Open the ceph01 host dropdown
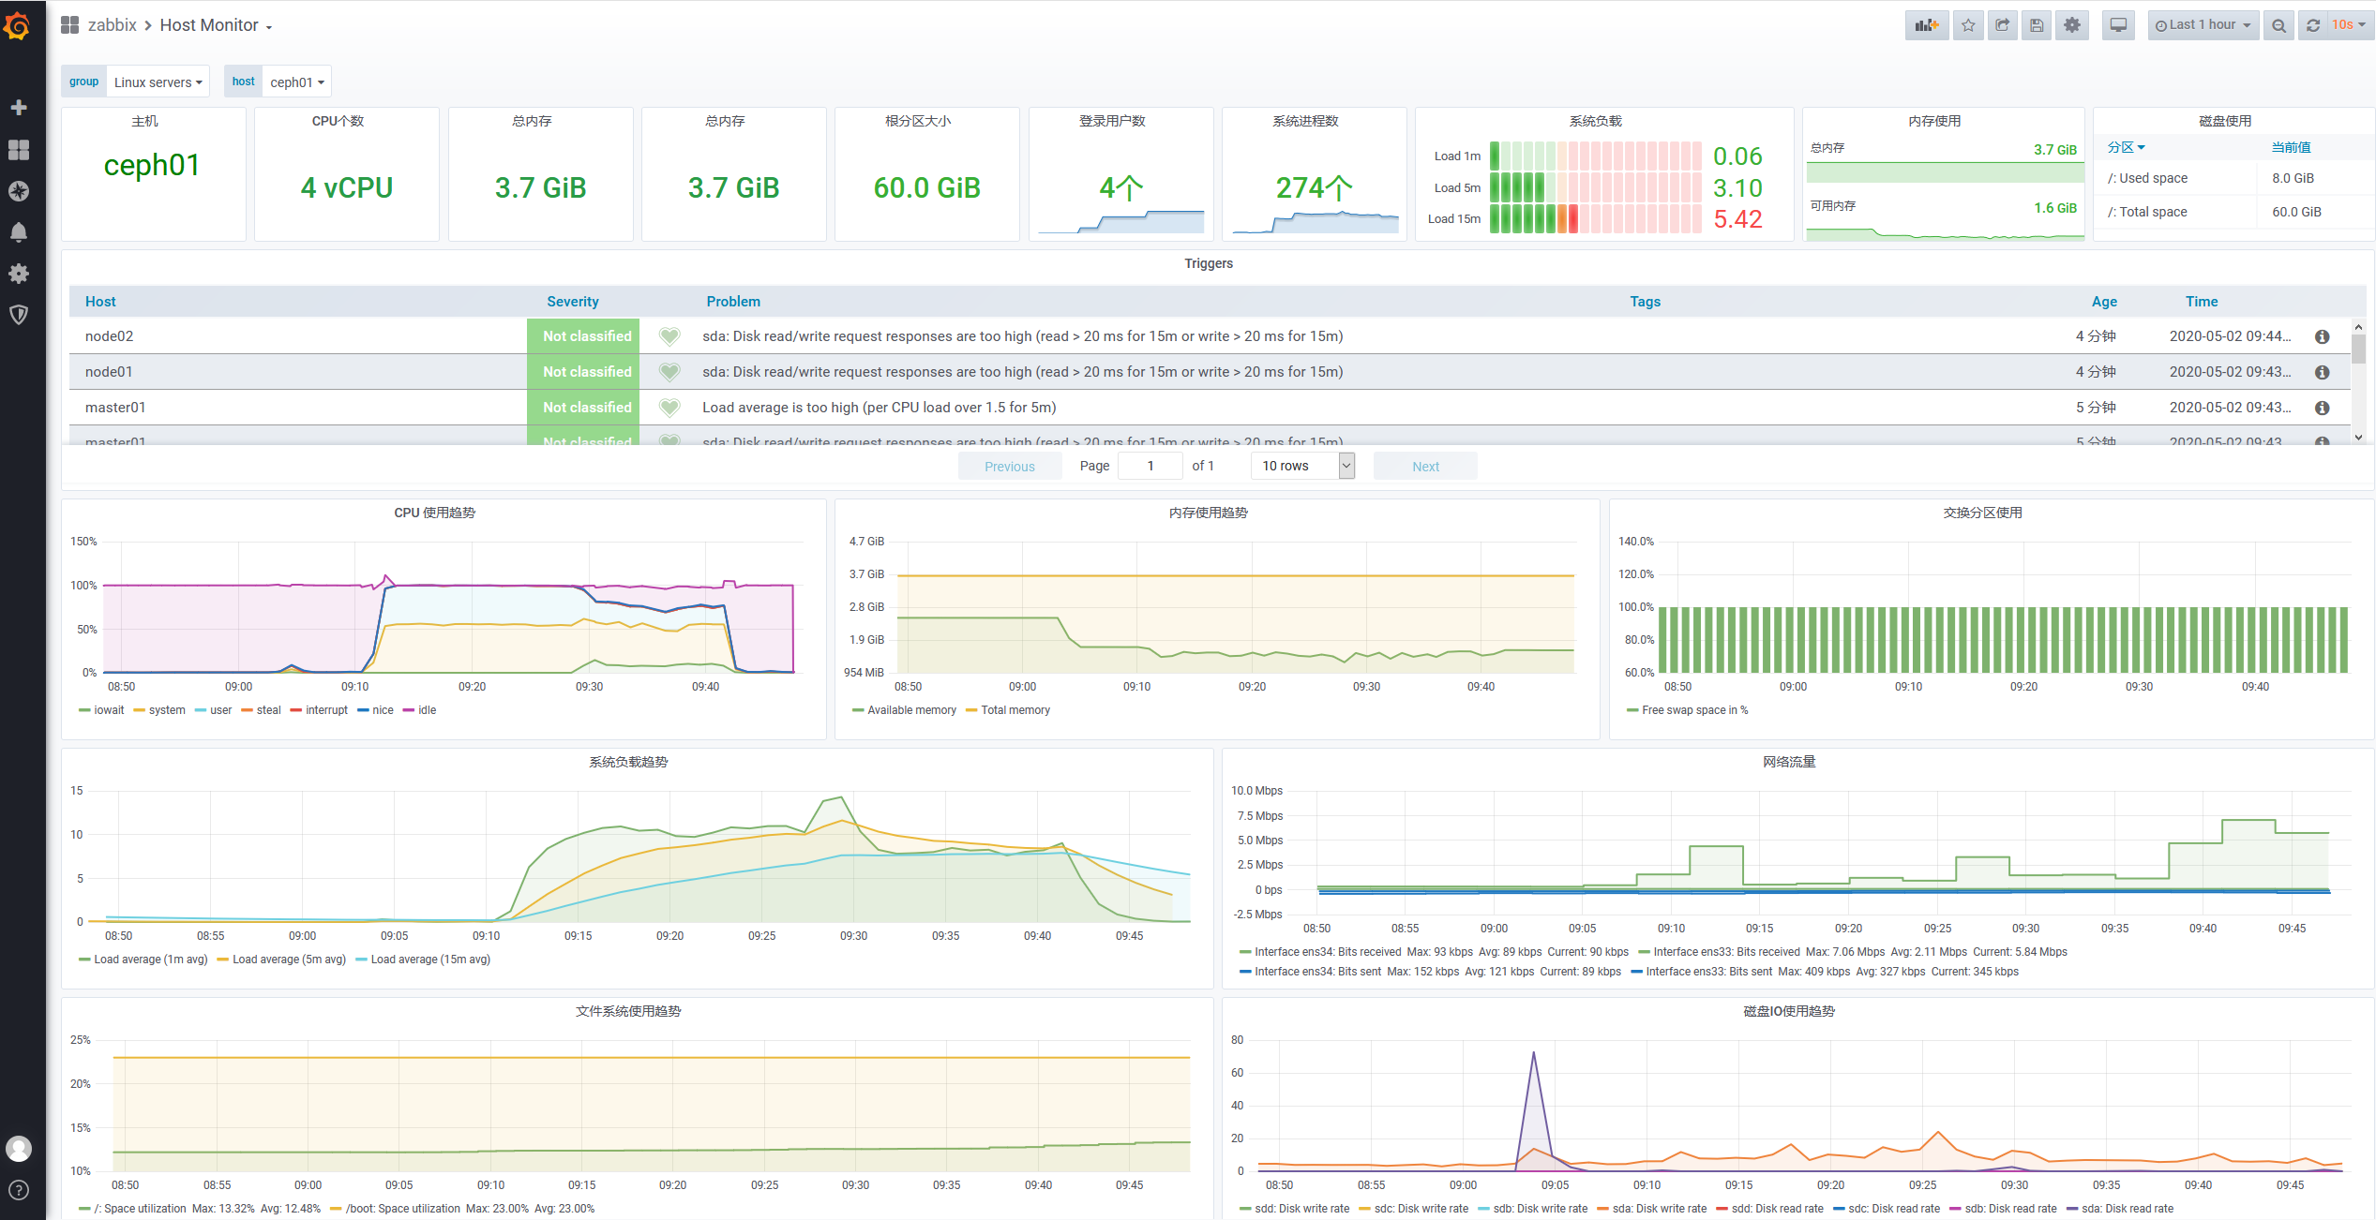The width and height of the screenshot is (2376, 1220). click(296, 82)
